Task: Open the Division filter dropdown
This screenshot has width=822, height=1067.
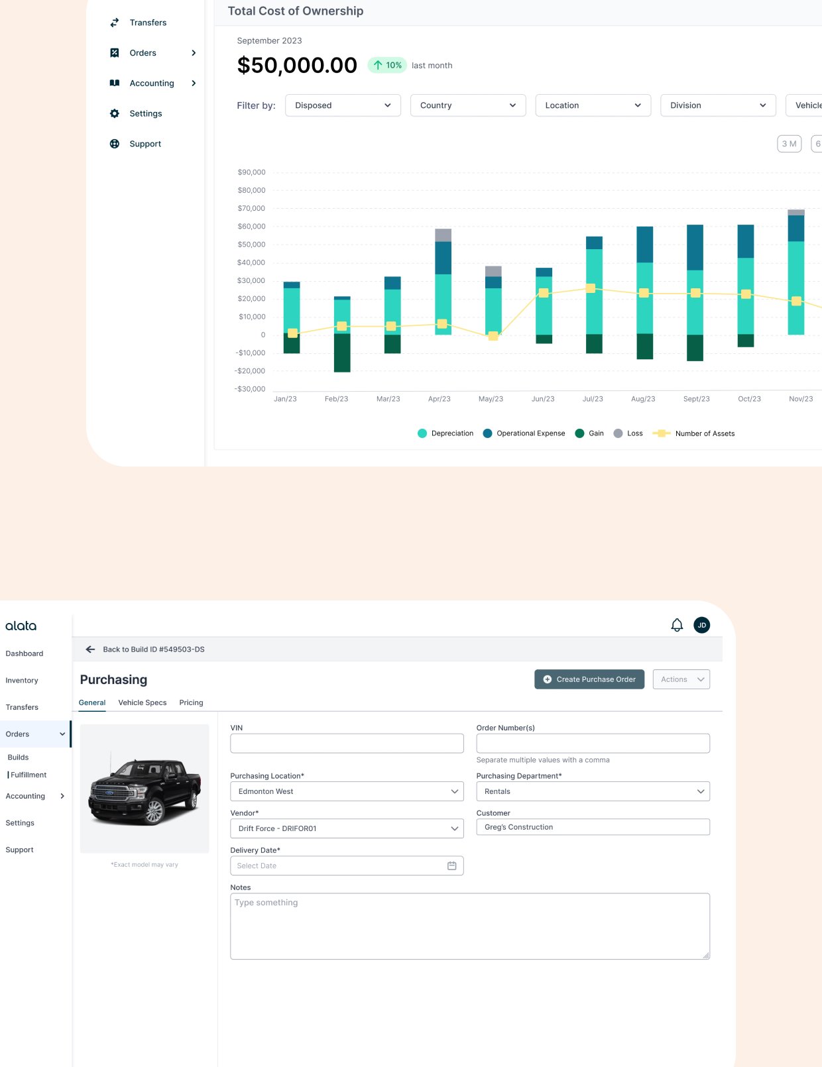Action: pos(718,105)
